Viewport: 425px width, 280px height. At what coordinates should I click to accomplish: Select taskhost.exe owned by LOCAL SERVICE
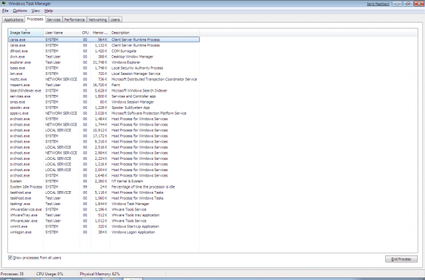(104, 192)
